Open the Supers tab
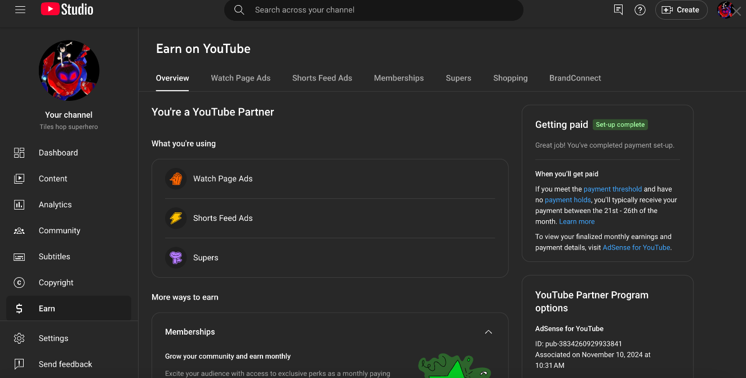This screenshot has width=746, height=378. click(459, 78)
